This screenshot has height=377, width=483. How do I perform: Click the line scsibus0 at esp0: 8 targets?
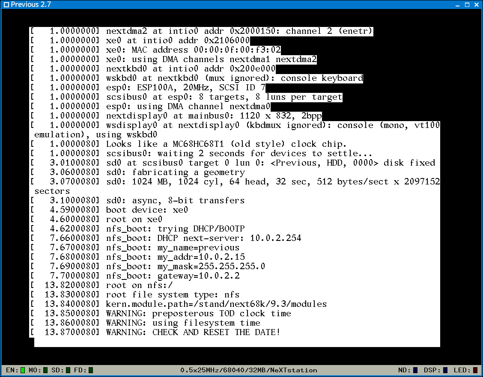pos(186,97)
